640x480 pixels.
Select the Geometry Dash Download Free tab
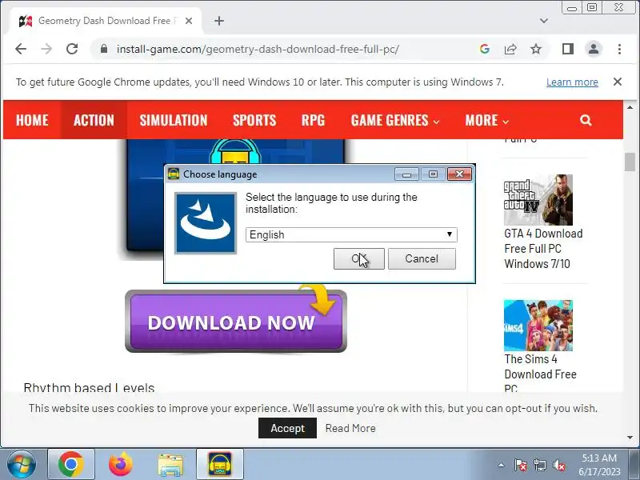(104, 21)
